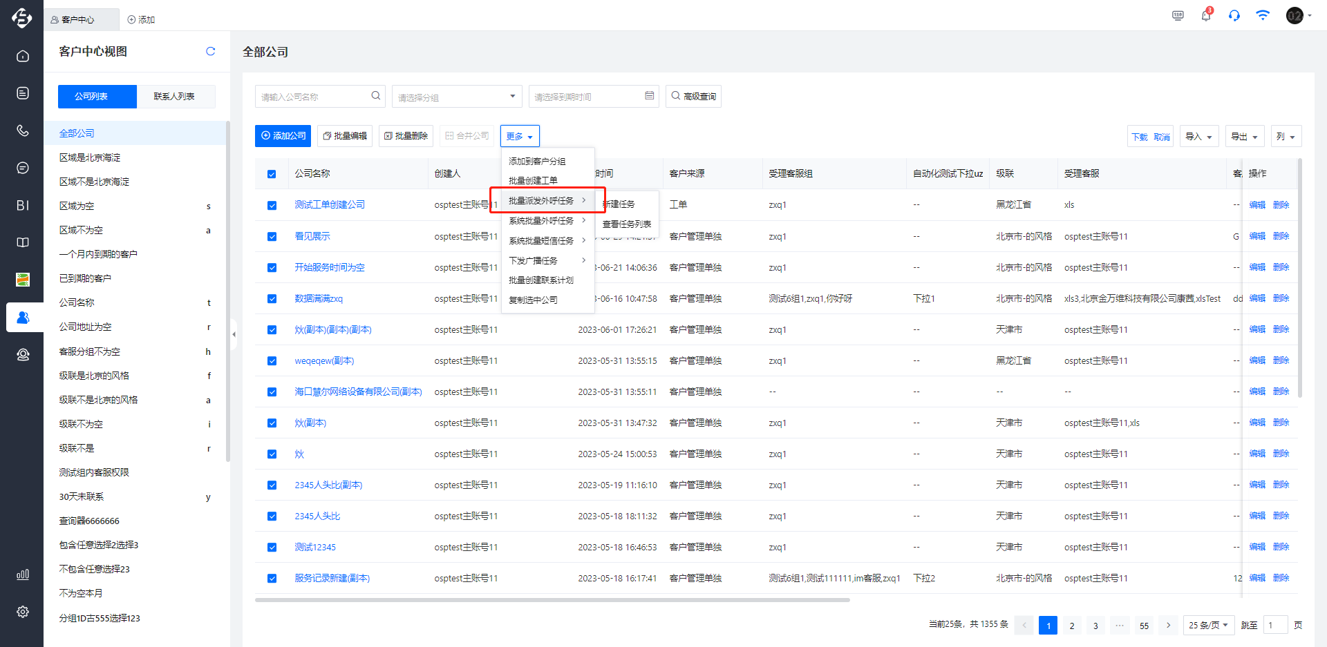
Task: Open the BI module in sidebar
Action: (23, 205)
